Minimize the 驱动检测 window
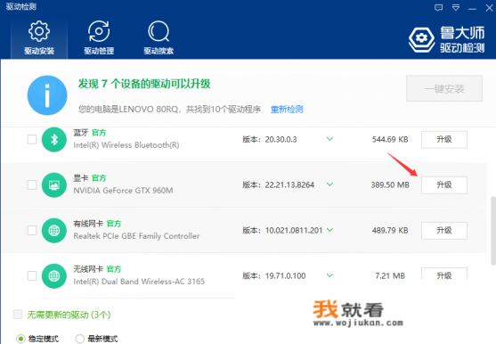 pyautogui.click(x=472, y=9)
